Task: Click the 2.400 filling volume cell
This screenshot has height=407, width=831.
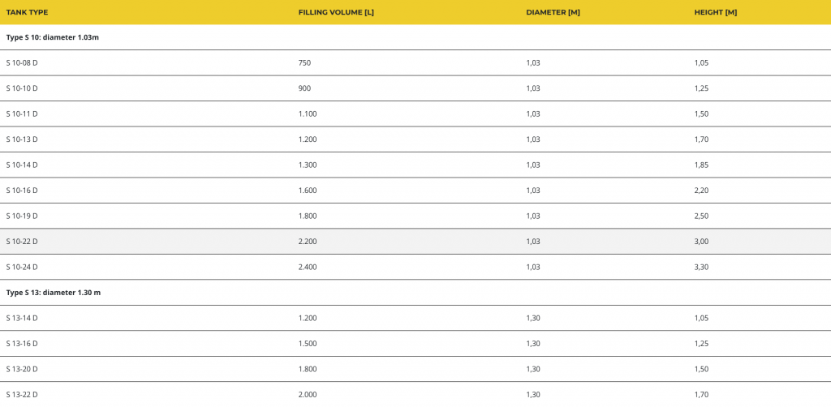Action: pos(308,267)
